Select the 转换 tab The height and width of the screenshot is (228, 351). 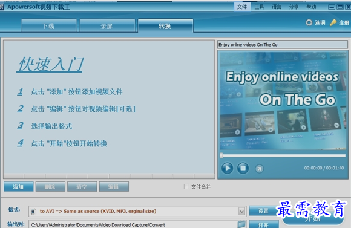(x=165, y=26)
